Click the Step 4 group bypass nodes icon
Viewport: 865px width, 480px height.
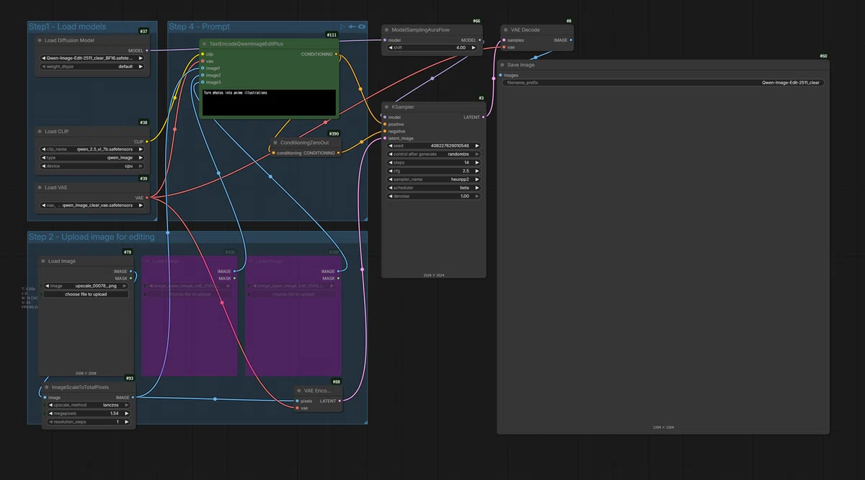352,27
